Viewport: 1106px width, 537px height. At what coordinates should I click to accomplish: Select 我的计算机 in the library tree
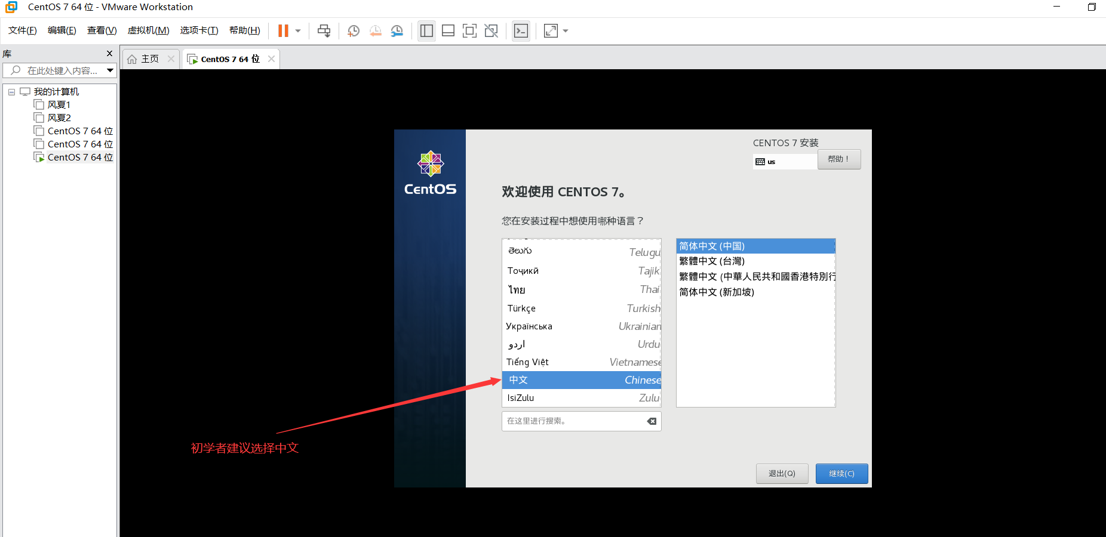56,92
